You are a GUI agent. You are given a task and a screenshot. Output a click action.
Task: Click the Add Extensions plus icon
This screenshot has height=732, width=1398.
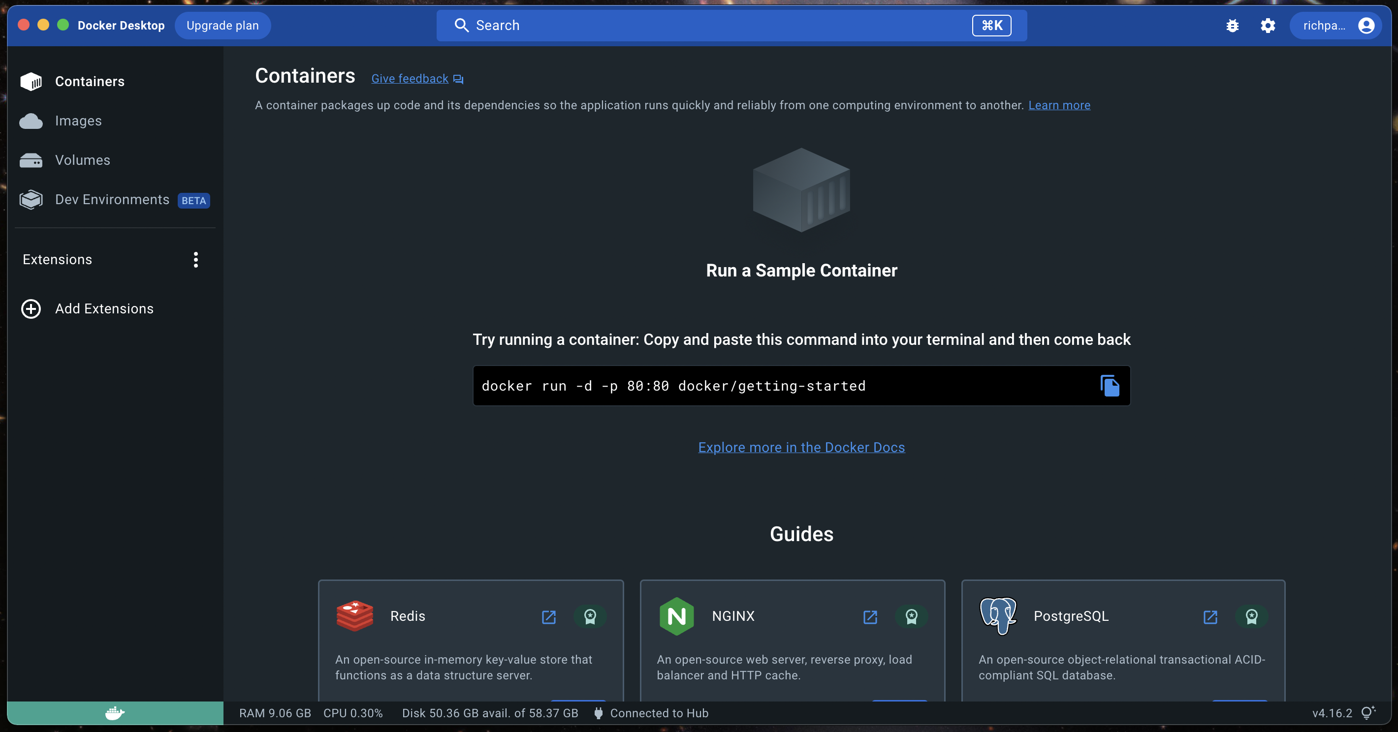click(x=31, y=308)
